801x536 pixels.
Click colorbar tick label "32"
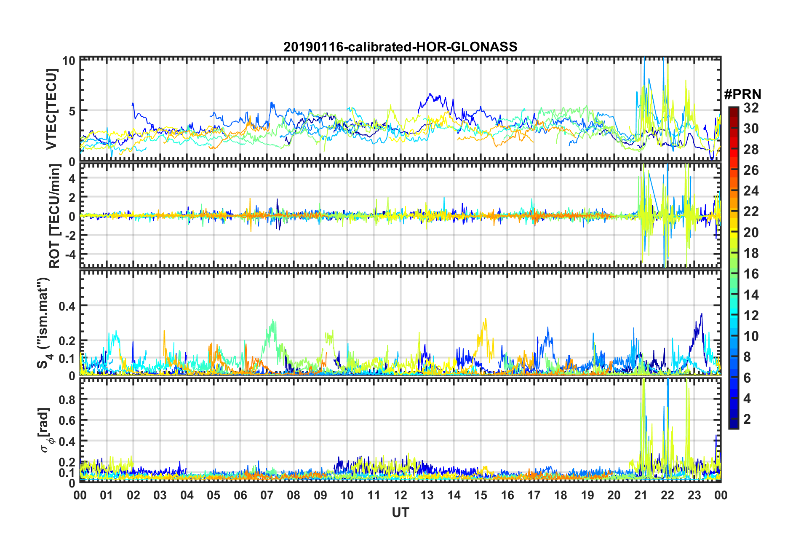751,108
